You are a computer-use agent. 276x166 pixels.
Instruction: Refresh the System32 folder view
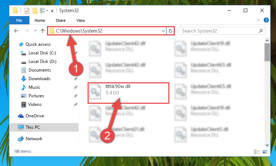pyautogui.click(x=170, y=31)
